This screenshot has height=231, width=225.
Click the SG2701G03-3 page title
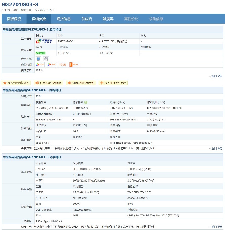point(20,5)
